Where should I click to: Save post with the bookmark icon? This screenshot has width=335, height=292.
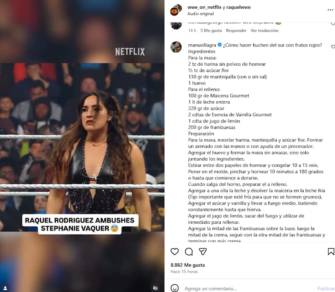coord(331,251)
